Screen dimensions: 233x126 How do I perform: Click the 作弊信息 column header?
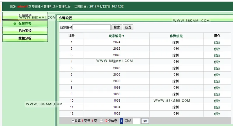(176, 36)
